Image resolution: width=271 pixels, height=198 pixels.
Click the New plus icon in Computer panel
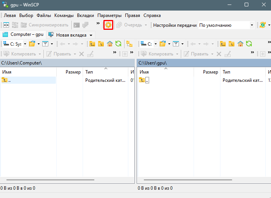click(125, 54)
